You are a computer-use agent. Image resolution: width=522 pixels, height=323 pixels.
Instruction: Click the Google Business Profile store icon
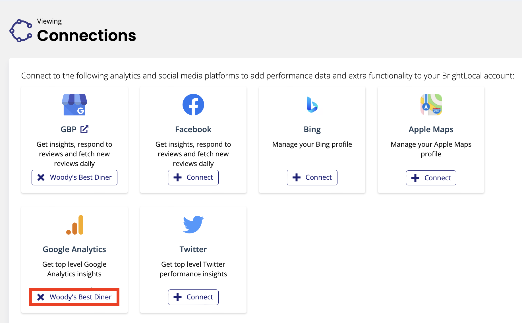(74, 105)
